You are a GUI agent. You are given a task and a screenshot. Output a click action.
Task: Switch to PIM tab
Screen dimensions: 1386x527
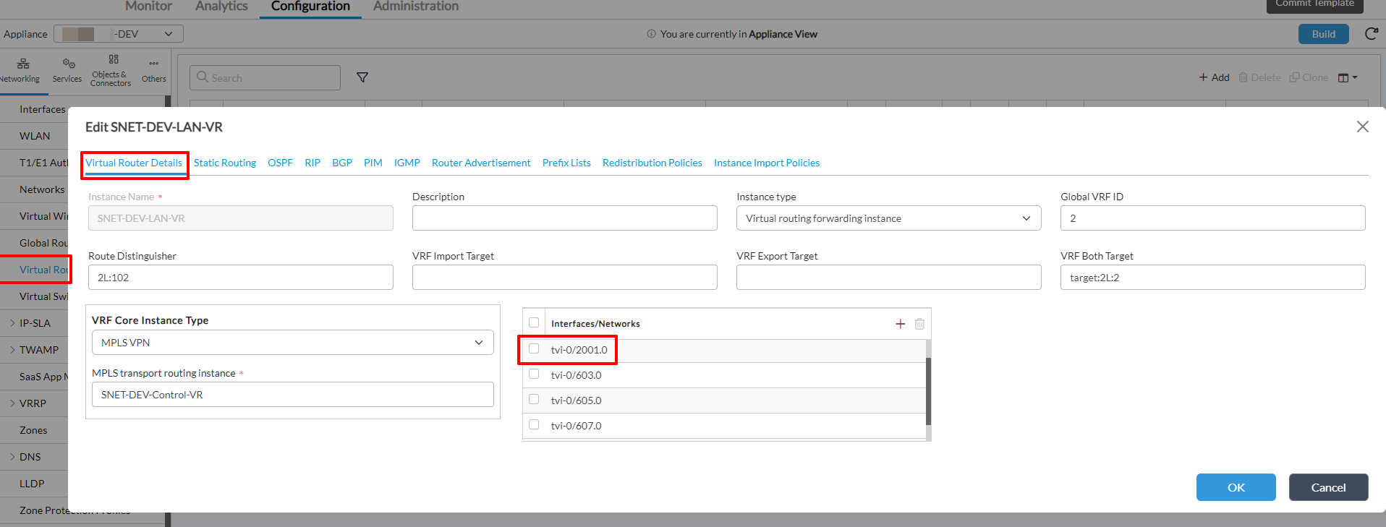[373, 163]
